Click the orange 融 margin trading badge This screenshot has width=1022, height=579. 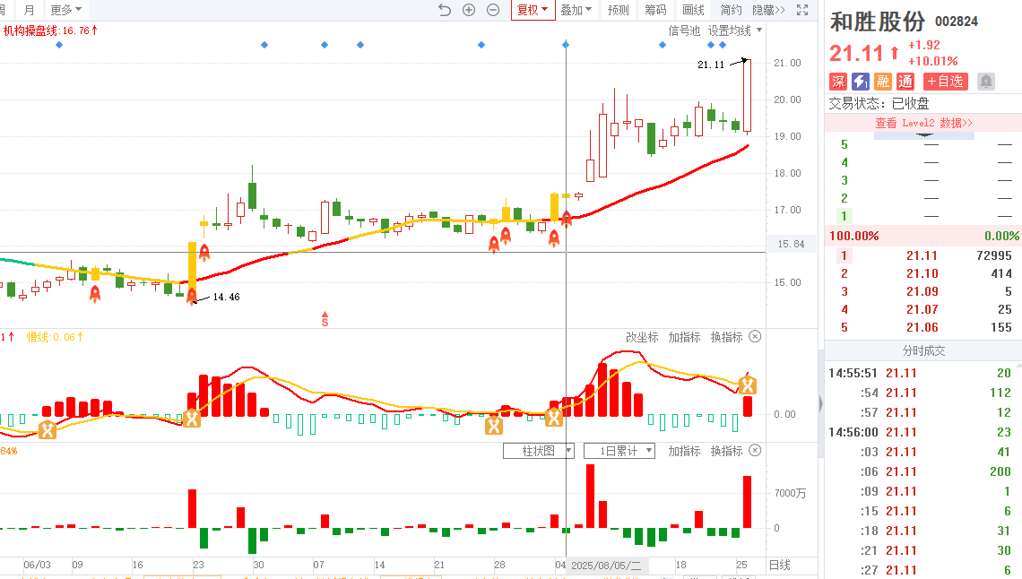pyautogui.click(x=883, y=82)
